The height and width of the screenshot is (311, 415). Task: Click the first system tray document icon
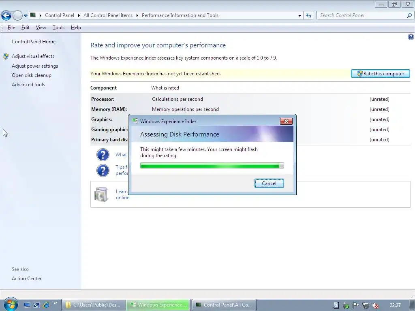[x=336, y=305]
